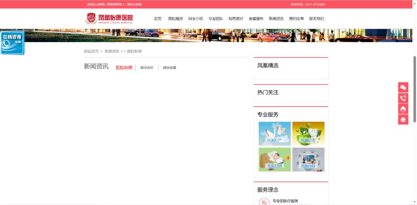Open the 在线咨询 online consultation widget

coord(12,43)
